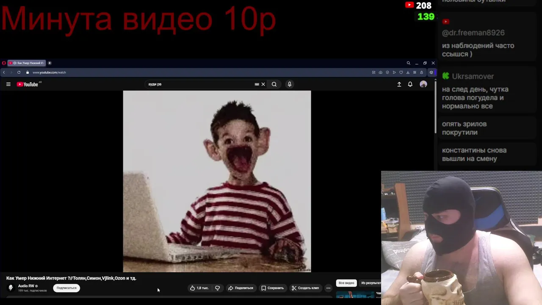This screenshot has width=542, height=305.
Task: Save video with Сохранить button
Action: point(272,288)
